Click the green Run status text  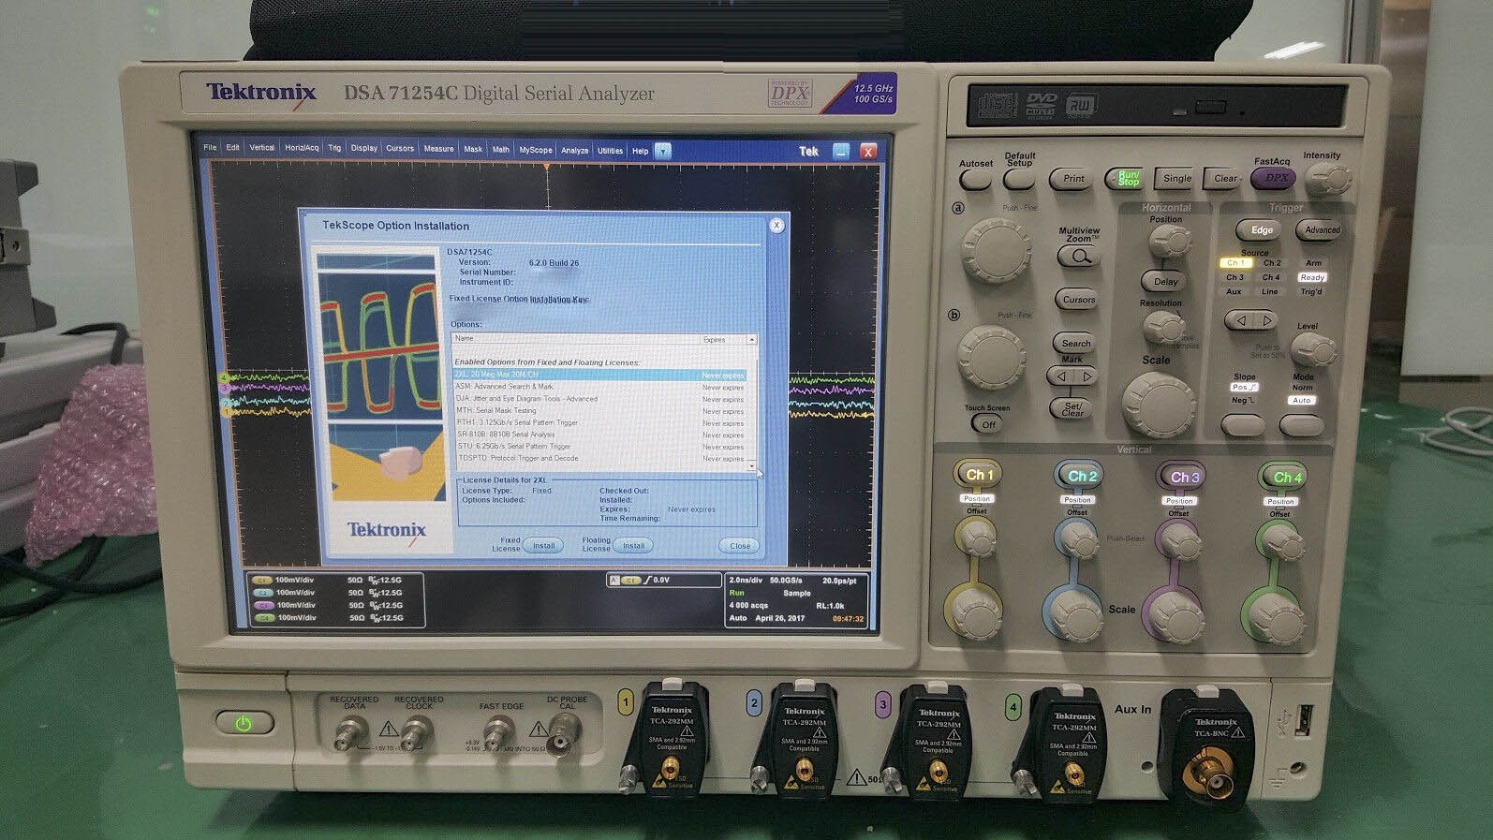click(736, 593)
